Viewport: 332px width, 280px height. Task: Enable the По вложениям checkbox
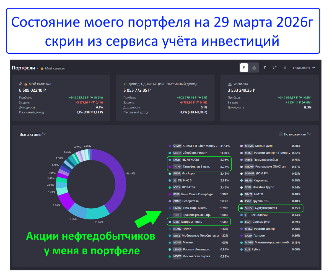coord(281,134)
